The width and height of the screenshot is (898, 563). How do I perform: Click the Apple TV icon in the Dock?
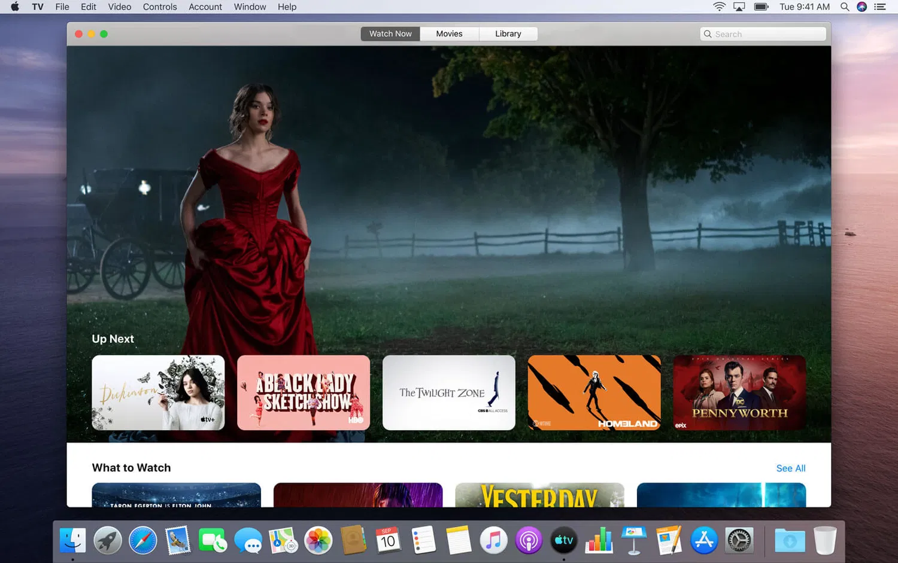click(x=564, y=541)
